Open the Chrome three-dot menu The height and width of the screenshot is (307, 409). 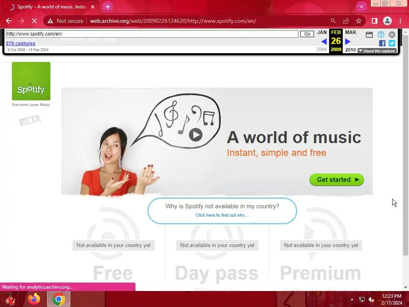coord(400,21)
